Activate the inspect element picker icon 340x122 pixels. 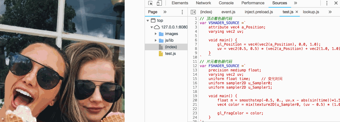pyautogui.click(x=151, y=3)
